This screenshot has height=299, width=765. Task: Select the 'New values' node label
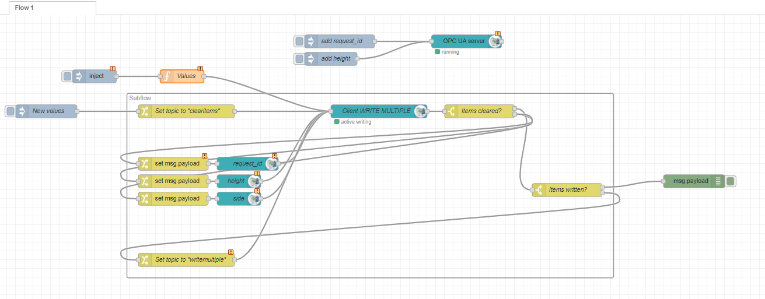[x=48, y=111]
